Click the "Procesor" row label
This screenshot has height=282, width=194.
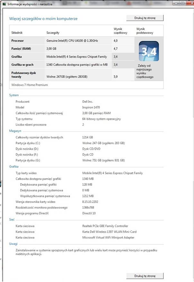point(17,41)
